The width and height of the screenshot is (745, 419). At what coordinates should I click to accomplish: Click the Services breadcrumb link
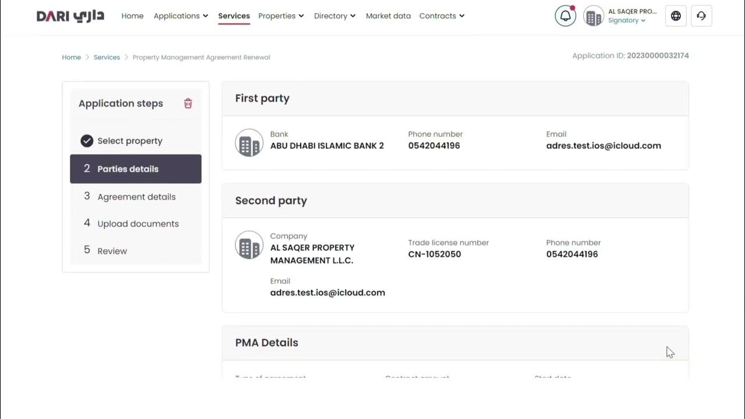pos(107,57)
